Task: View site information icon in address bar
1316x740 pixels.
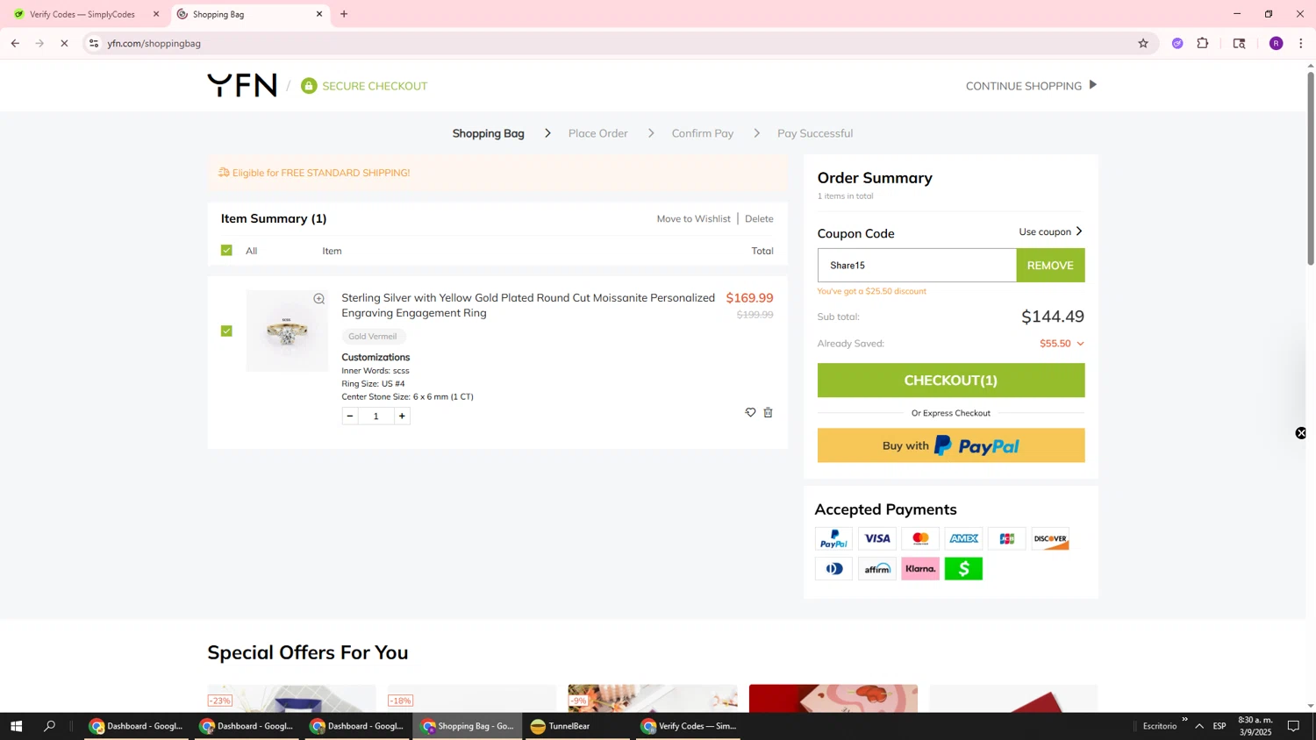Action: point(94,43)
